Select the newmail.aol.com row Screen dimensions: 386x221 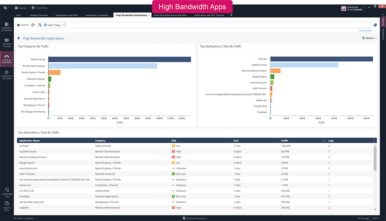pyautogui.click(x=195, y=168)
